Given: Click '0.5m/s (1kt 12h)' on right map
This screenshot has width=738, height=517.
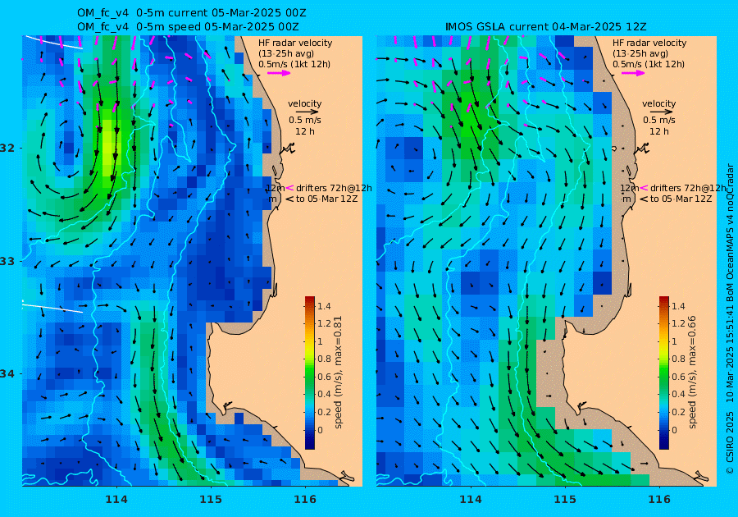Looking at the screenshot, I should coord(649,65).
